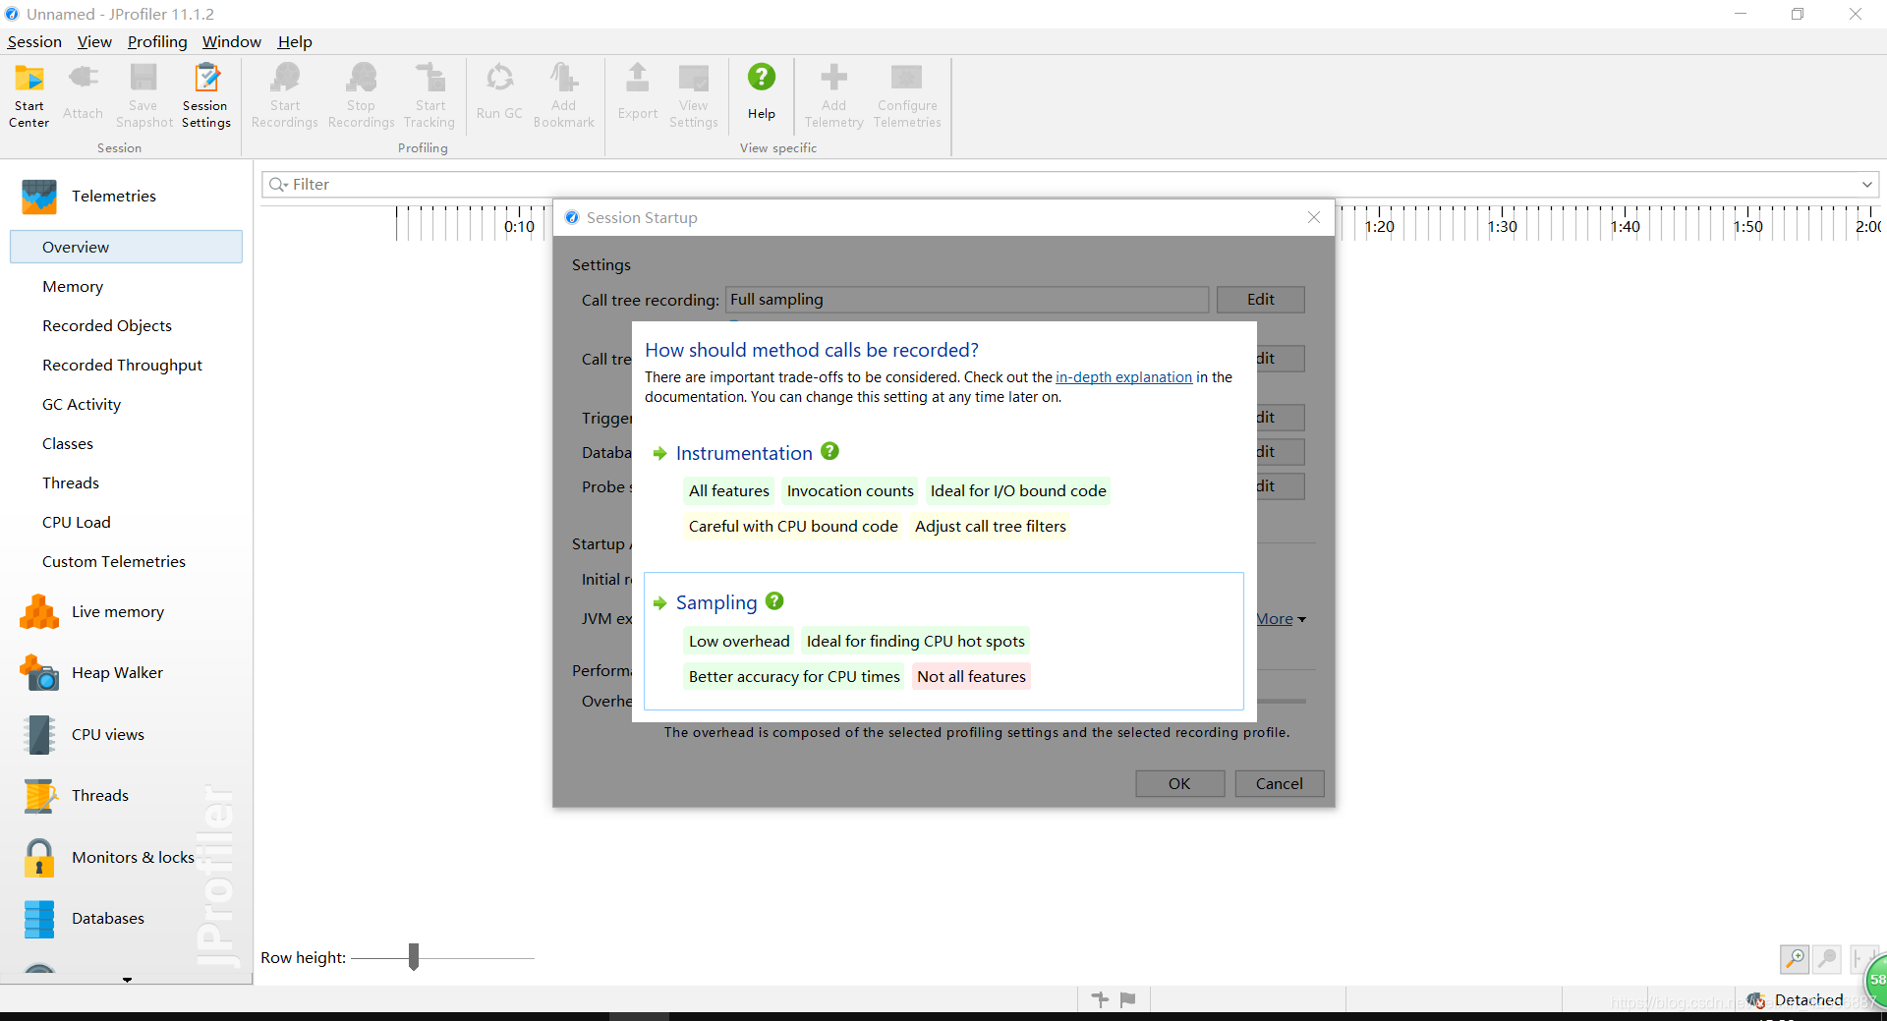Click the Row height slider handle
Viewport: 1887px width, 1021px height.
[414, 956]
